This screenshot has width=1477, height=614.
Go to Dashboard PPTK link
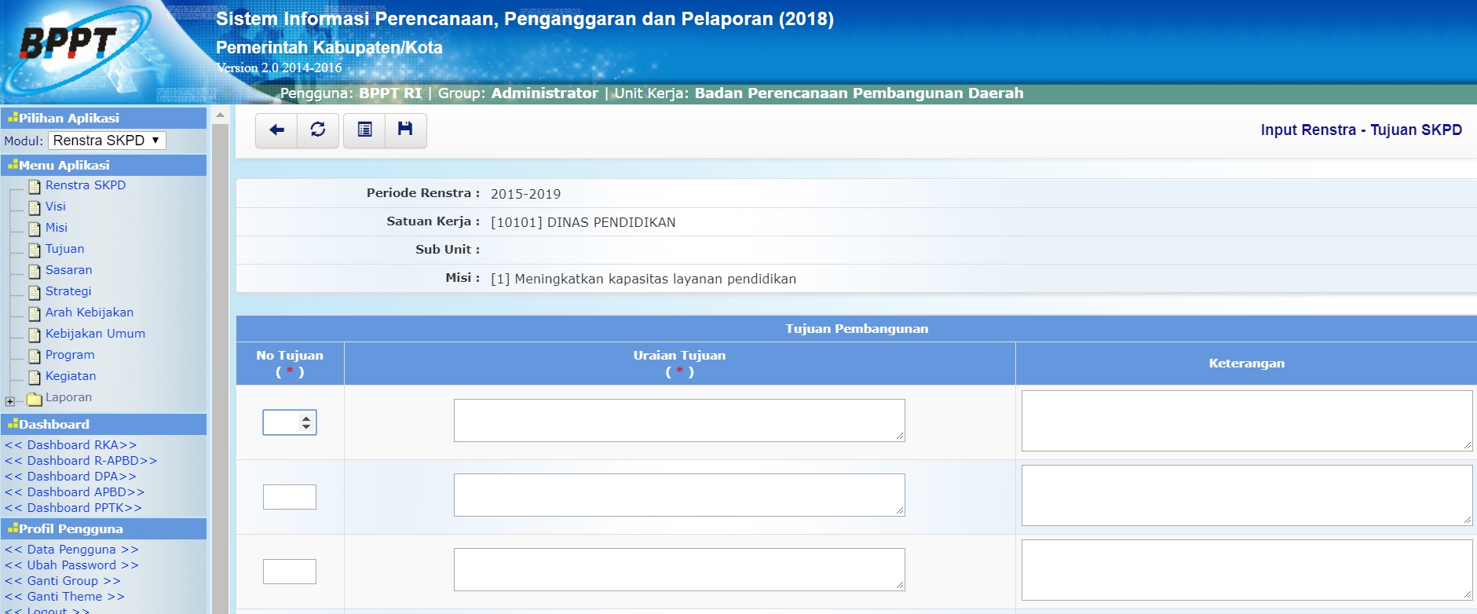coord(74,508)
